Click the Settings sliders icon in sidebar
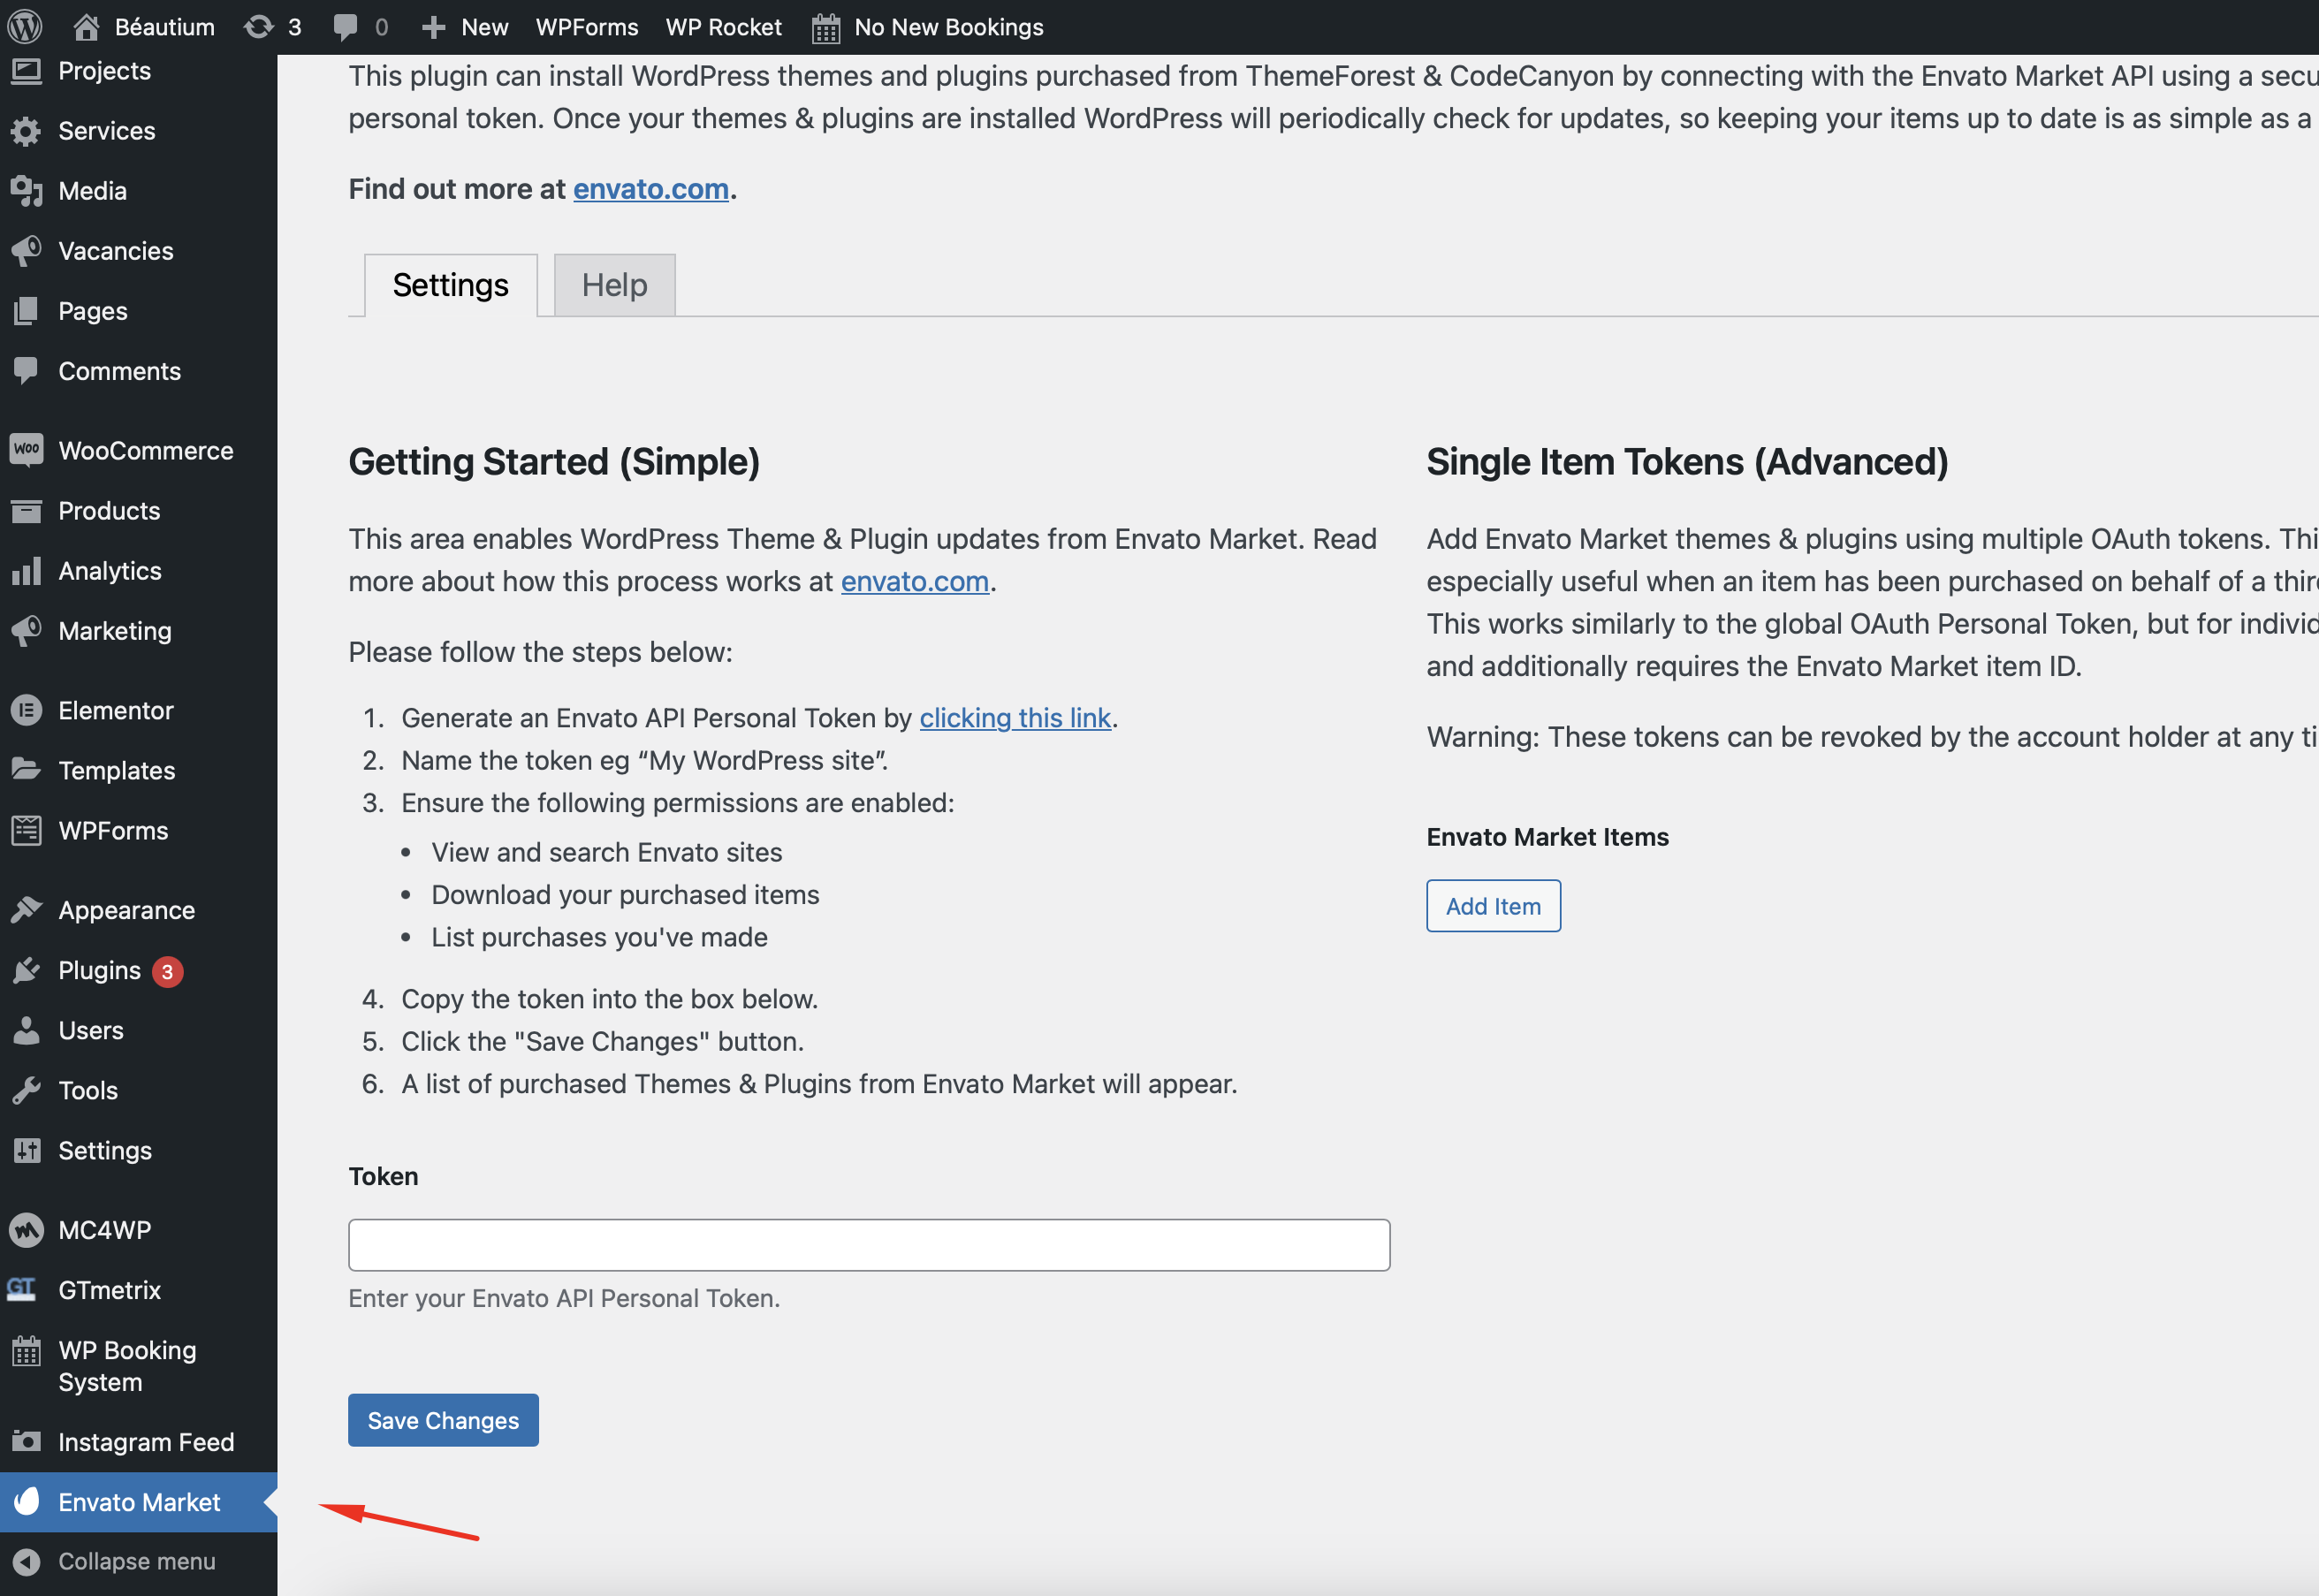The width and height of the screenshot is (2319, 1596). pos(26,1150)
